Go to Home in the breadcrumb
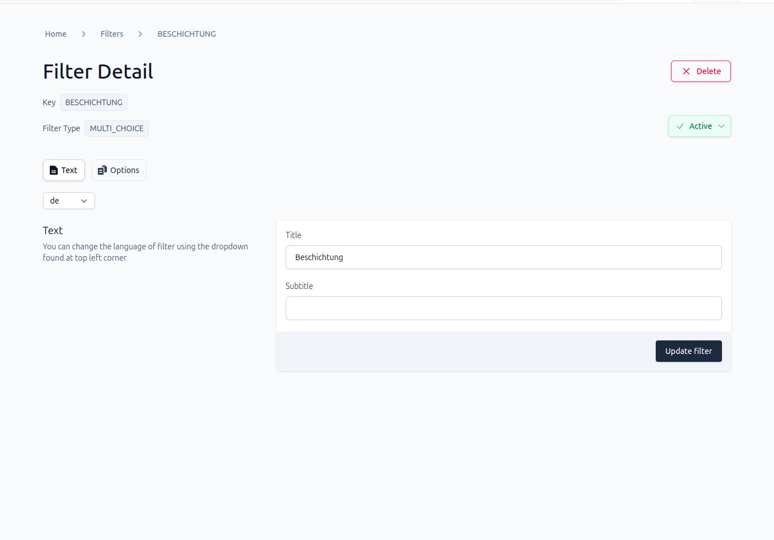The width and height of the screenshot is (774, 540). click(x=55, y=34)
